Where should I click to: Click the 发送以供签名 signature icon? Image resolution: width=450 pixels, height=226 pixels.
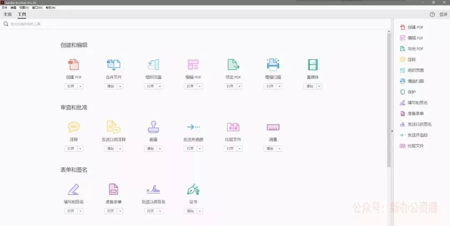point(153,189)
